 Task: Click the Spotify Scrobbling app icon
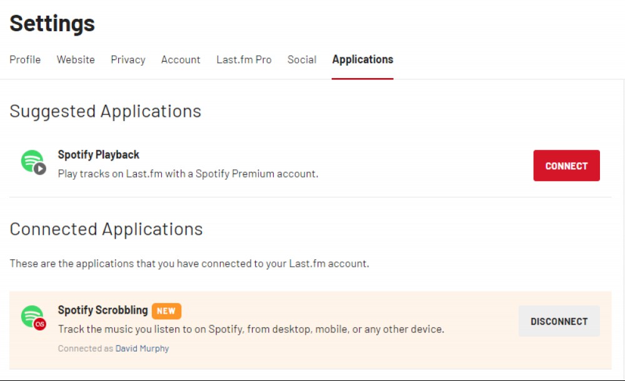click(34, 318)
